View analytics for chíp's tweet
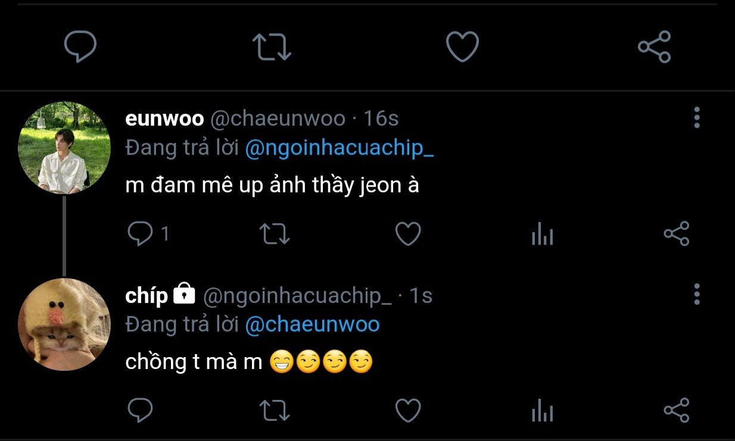The image size is (735, 441). point(542,411)
